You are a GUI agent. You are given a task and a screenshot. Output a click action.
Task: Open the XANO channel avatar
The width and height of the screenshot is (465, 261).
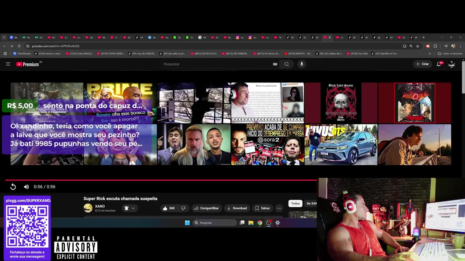point(88,208)
